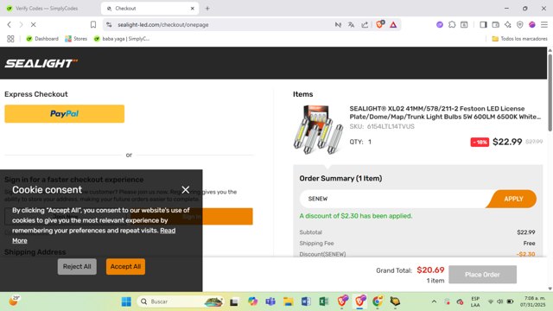Viewport: 553px width, 311px height.
Task: Open the extensions puzzle icon
Action: click(452, 25)
